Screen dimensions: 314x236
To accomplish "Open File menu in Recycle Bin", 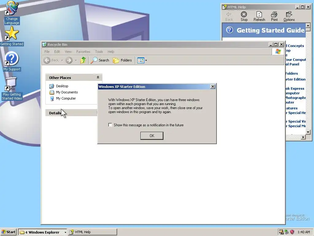I will pyautogui.click(x=47, y=52).
